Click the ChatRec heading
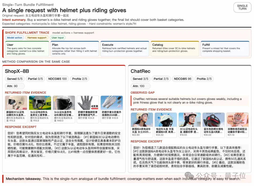Image resolution: width=254 pixels, height=186 pixels. [140, 71]
